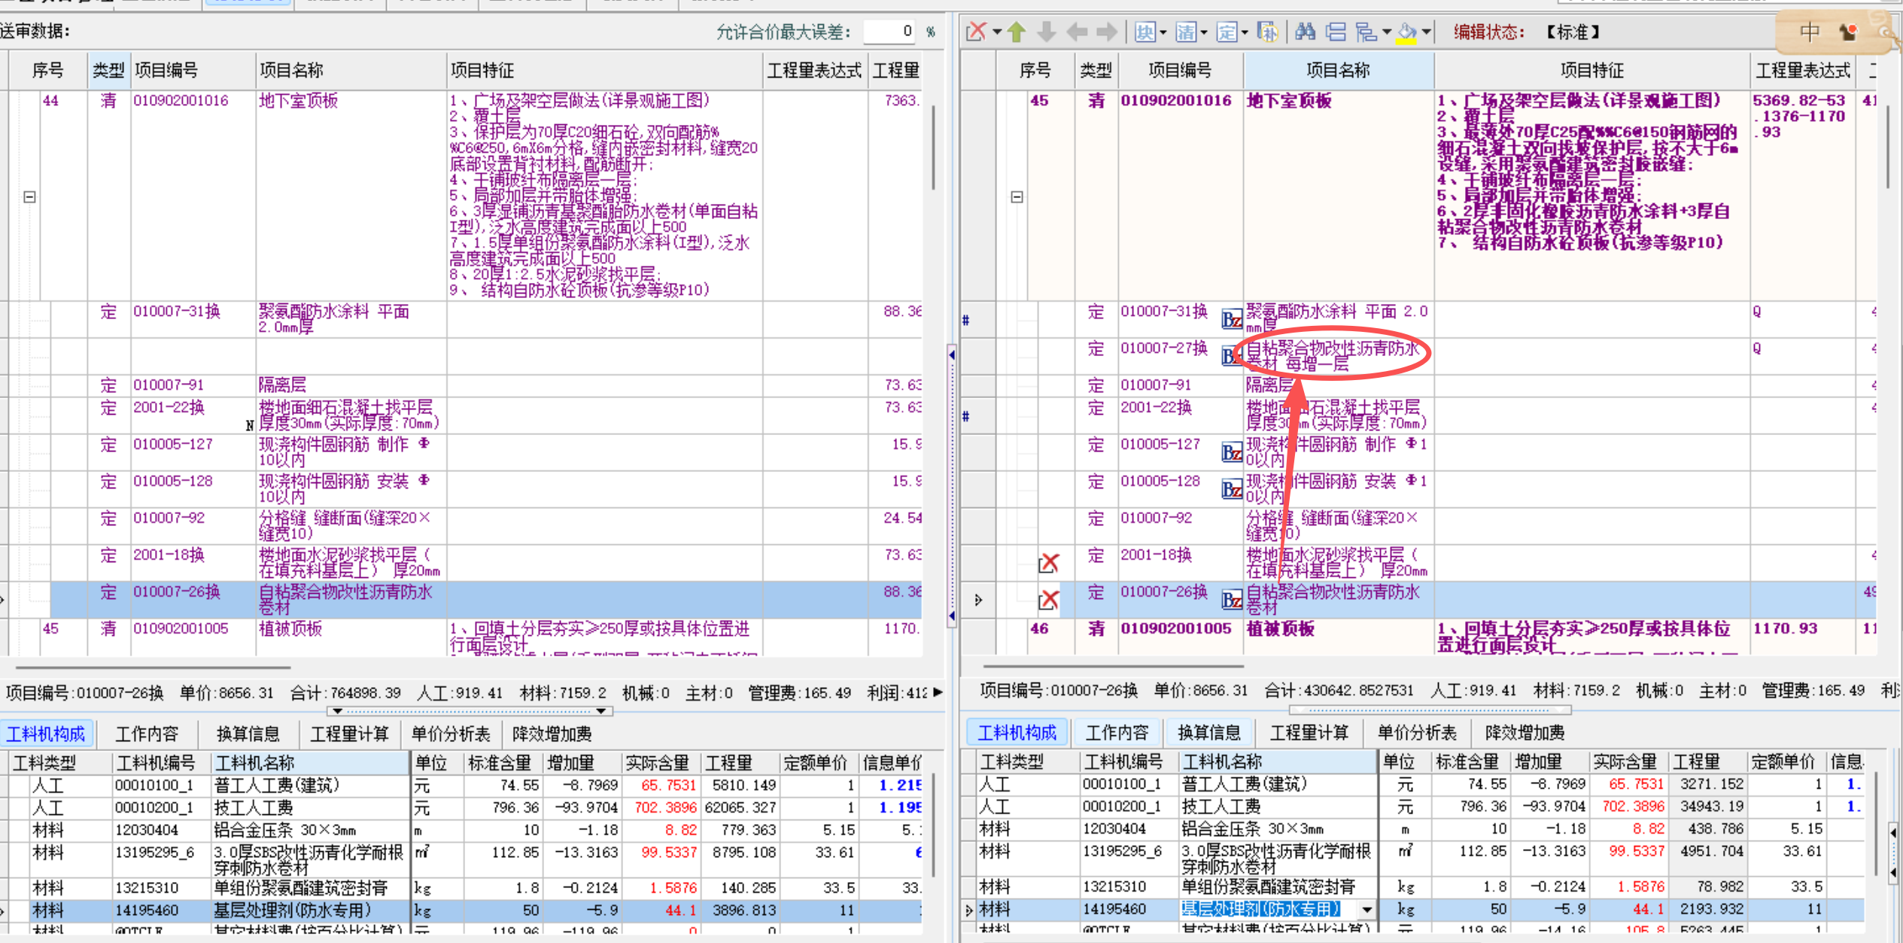Screen dimensions: 1903x943
Task: Click the red delete X toolbar icon
Action: 975,32
